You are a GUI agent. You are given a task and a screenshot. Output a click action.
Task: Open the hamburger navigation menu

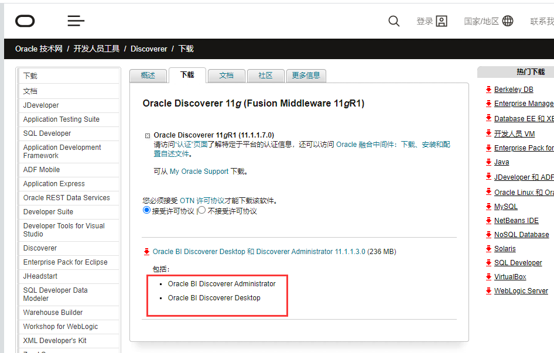[76, 21]
